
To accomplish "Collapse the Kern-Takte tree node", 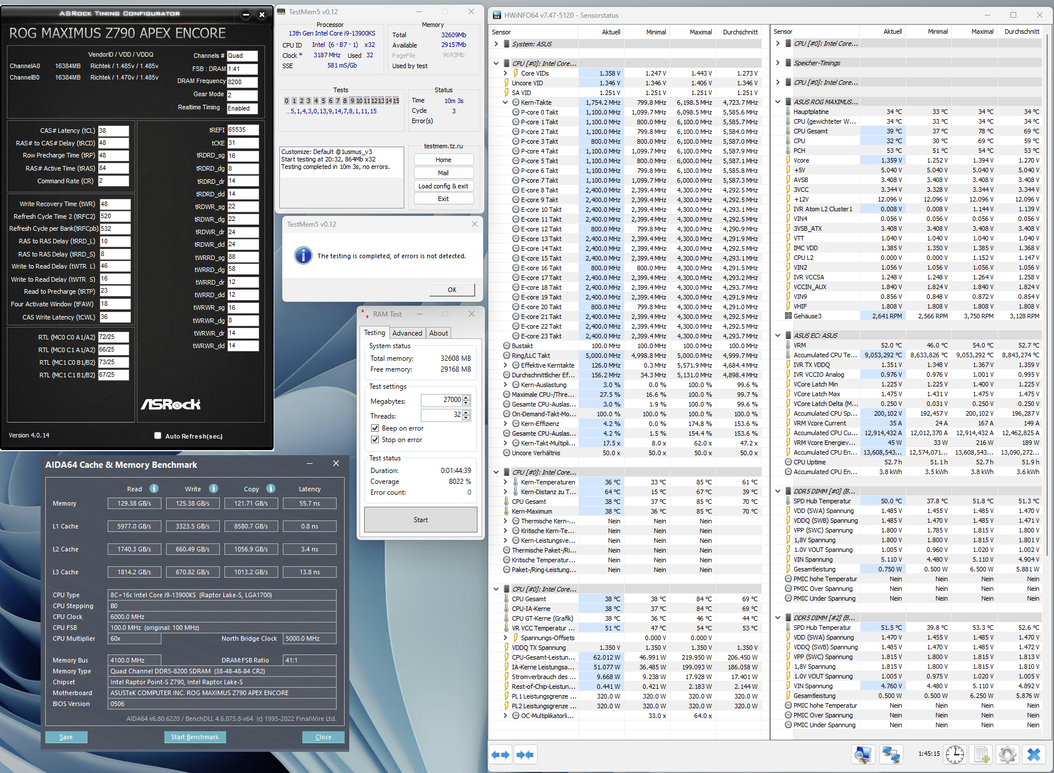I will (506, 102).
